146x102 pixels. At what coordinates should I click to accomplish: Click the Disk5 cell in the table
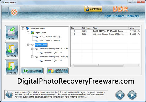[84, 31]
